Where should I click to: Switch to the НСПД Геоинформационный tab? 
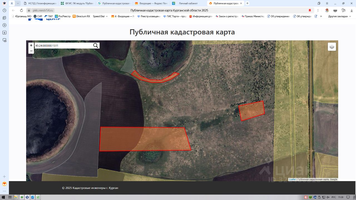[40, 3]
